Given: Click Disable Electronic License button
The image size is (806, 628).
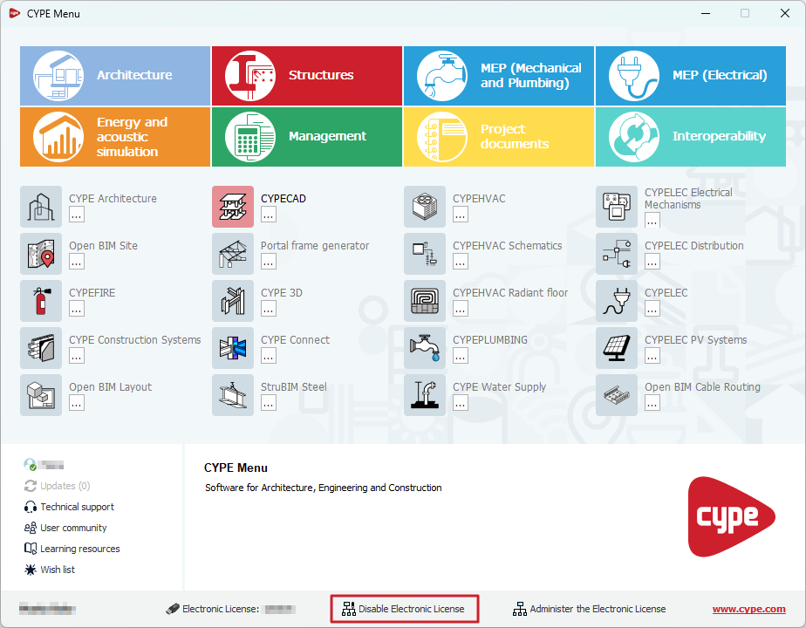Looking at the screenshot, I should 404,609.
